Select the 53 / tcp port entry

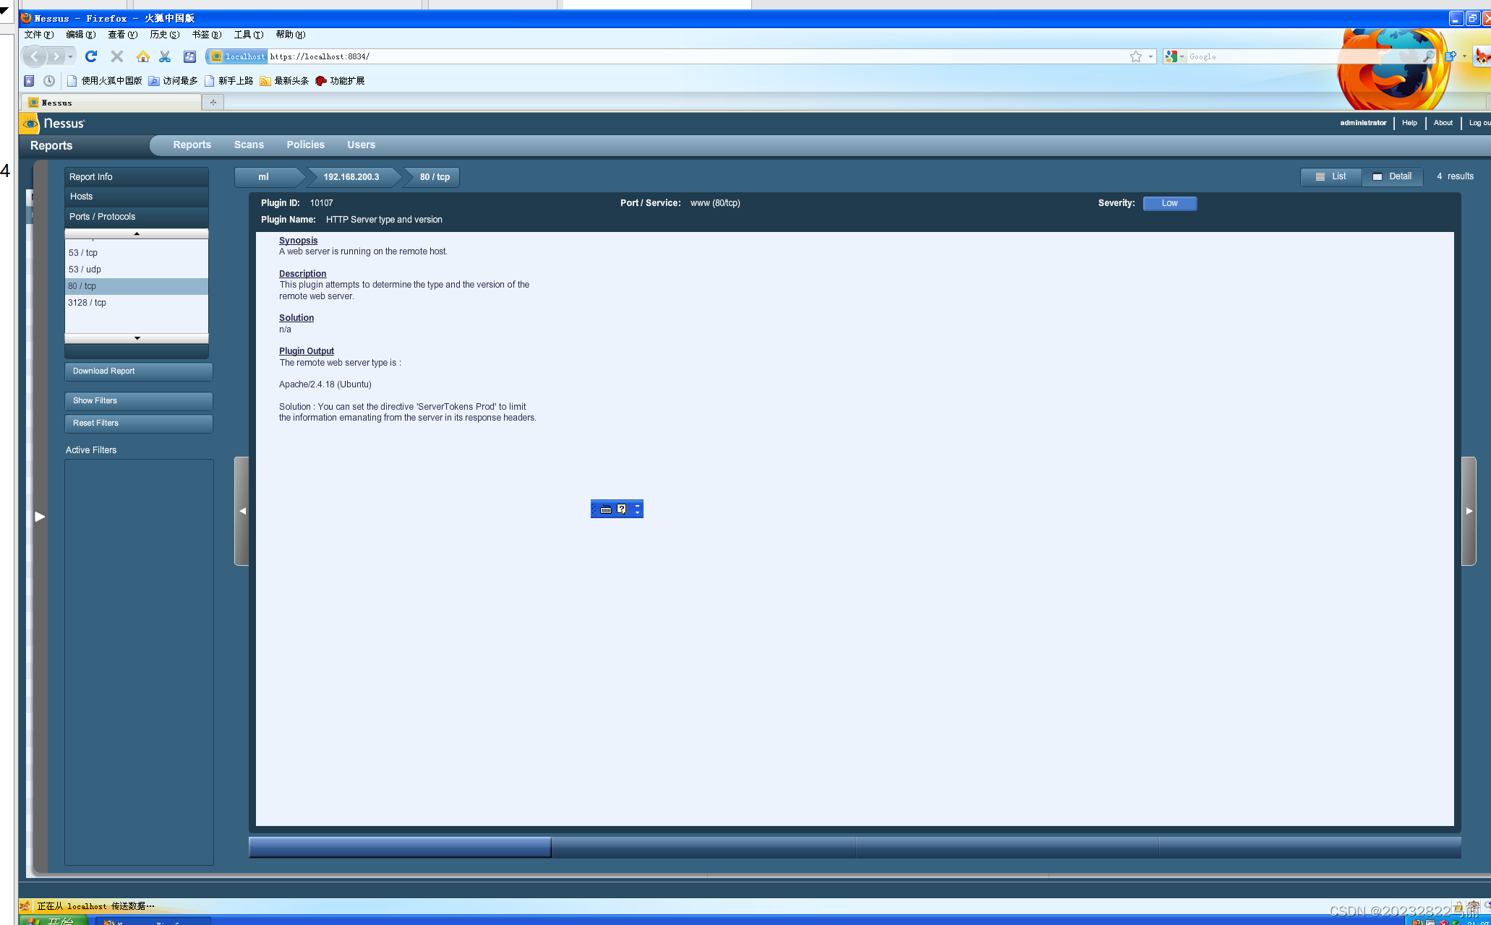pos(137,253)
